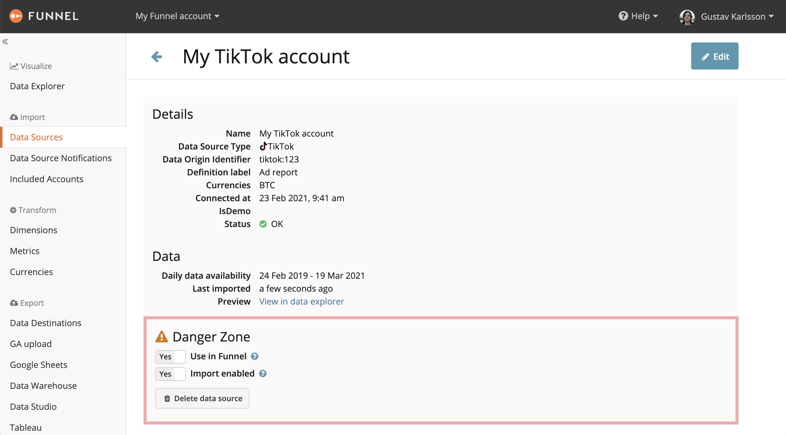786x435 pixels.
Task: Click the My TikTok account page title
Action: click(266, 57)
